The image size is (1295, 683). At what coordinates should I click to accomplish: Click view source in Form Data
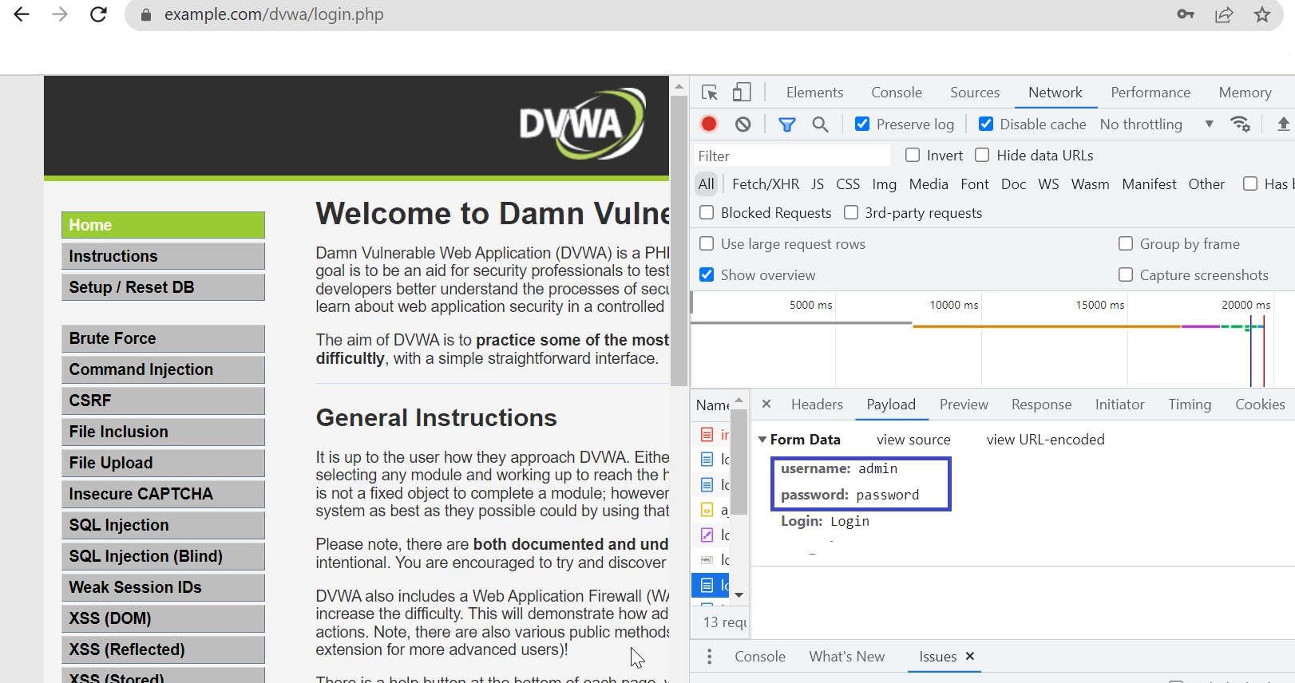[x=913, y=440]
